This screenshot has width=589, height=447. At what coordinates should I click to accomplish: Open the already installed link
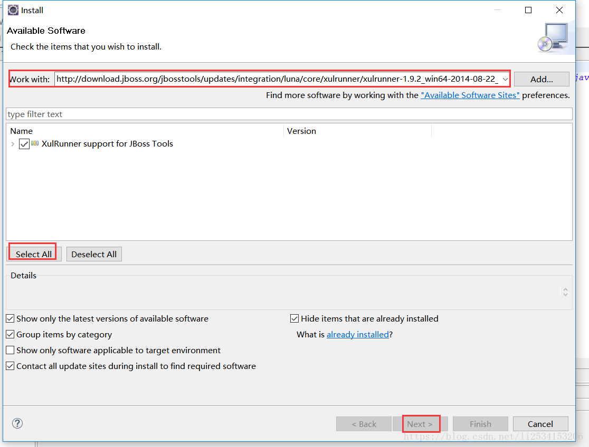[358, 334]
